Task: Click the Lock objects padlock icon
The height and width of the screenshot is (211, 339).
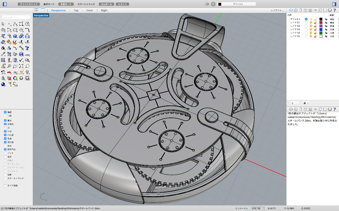Action: point(3,78)
